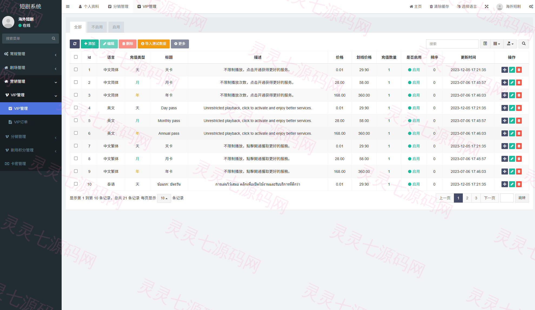This screenshot has height=310, width=535.
Task: Open 卡密管理 in the sidebar
Action: pyautogui.click(x=31, y=164)
